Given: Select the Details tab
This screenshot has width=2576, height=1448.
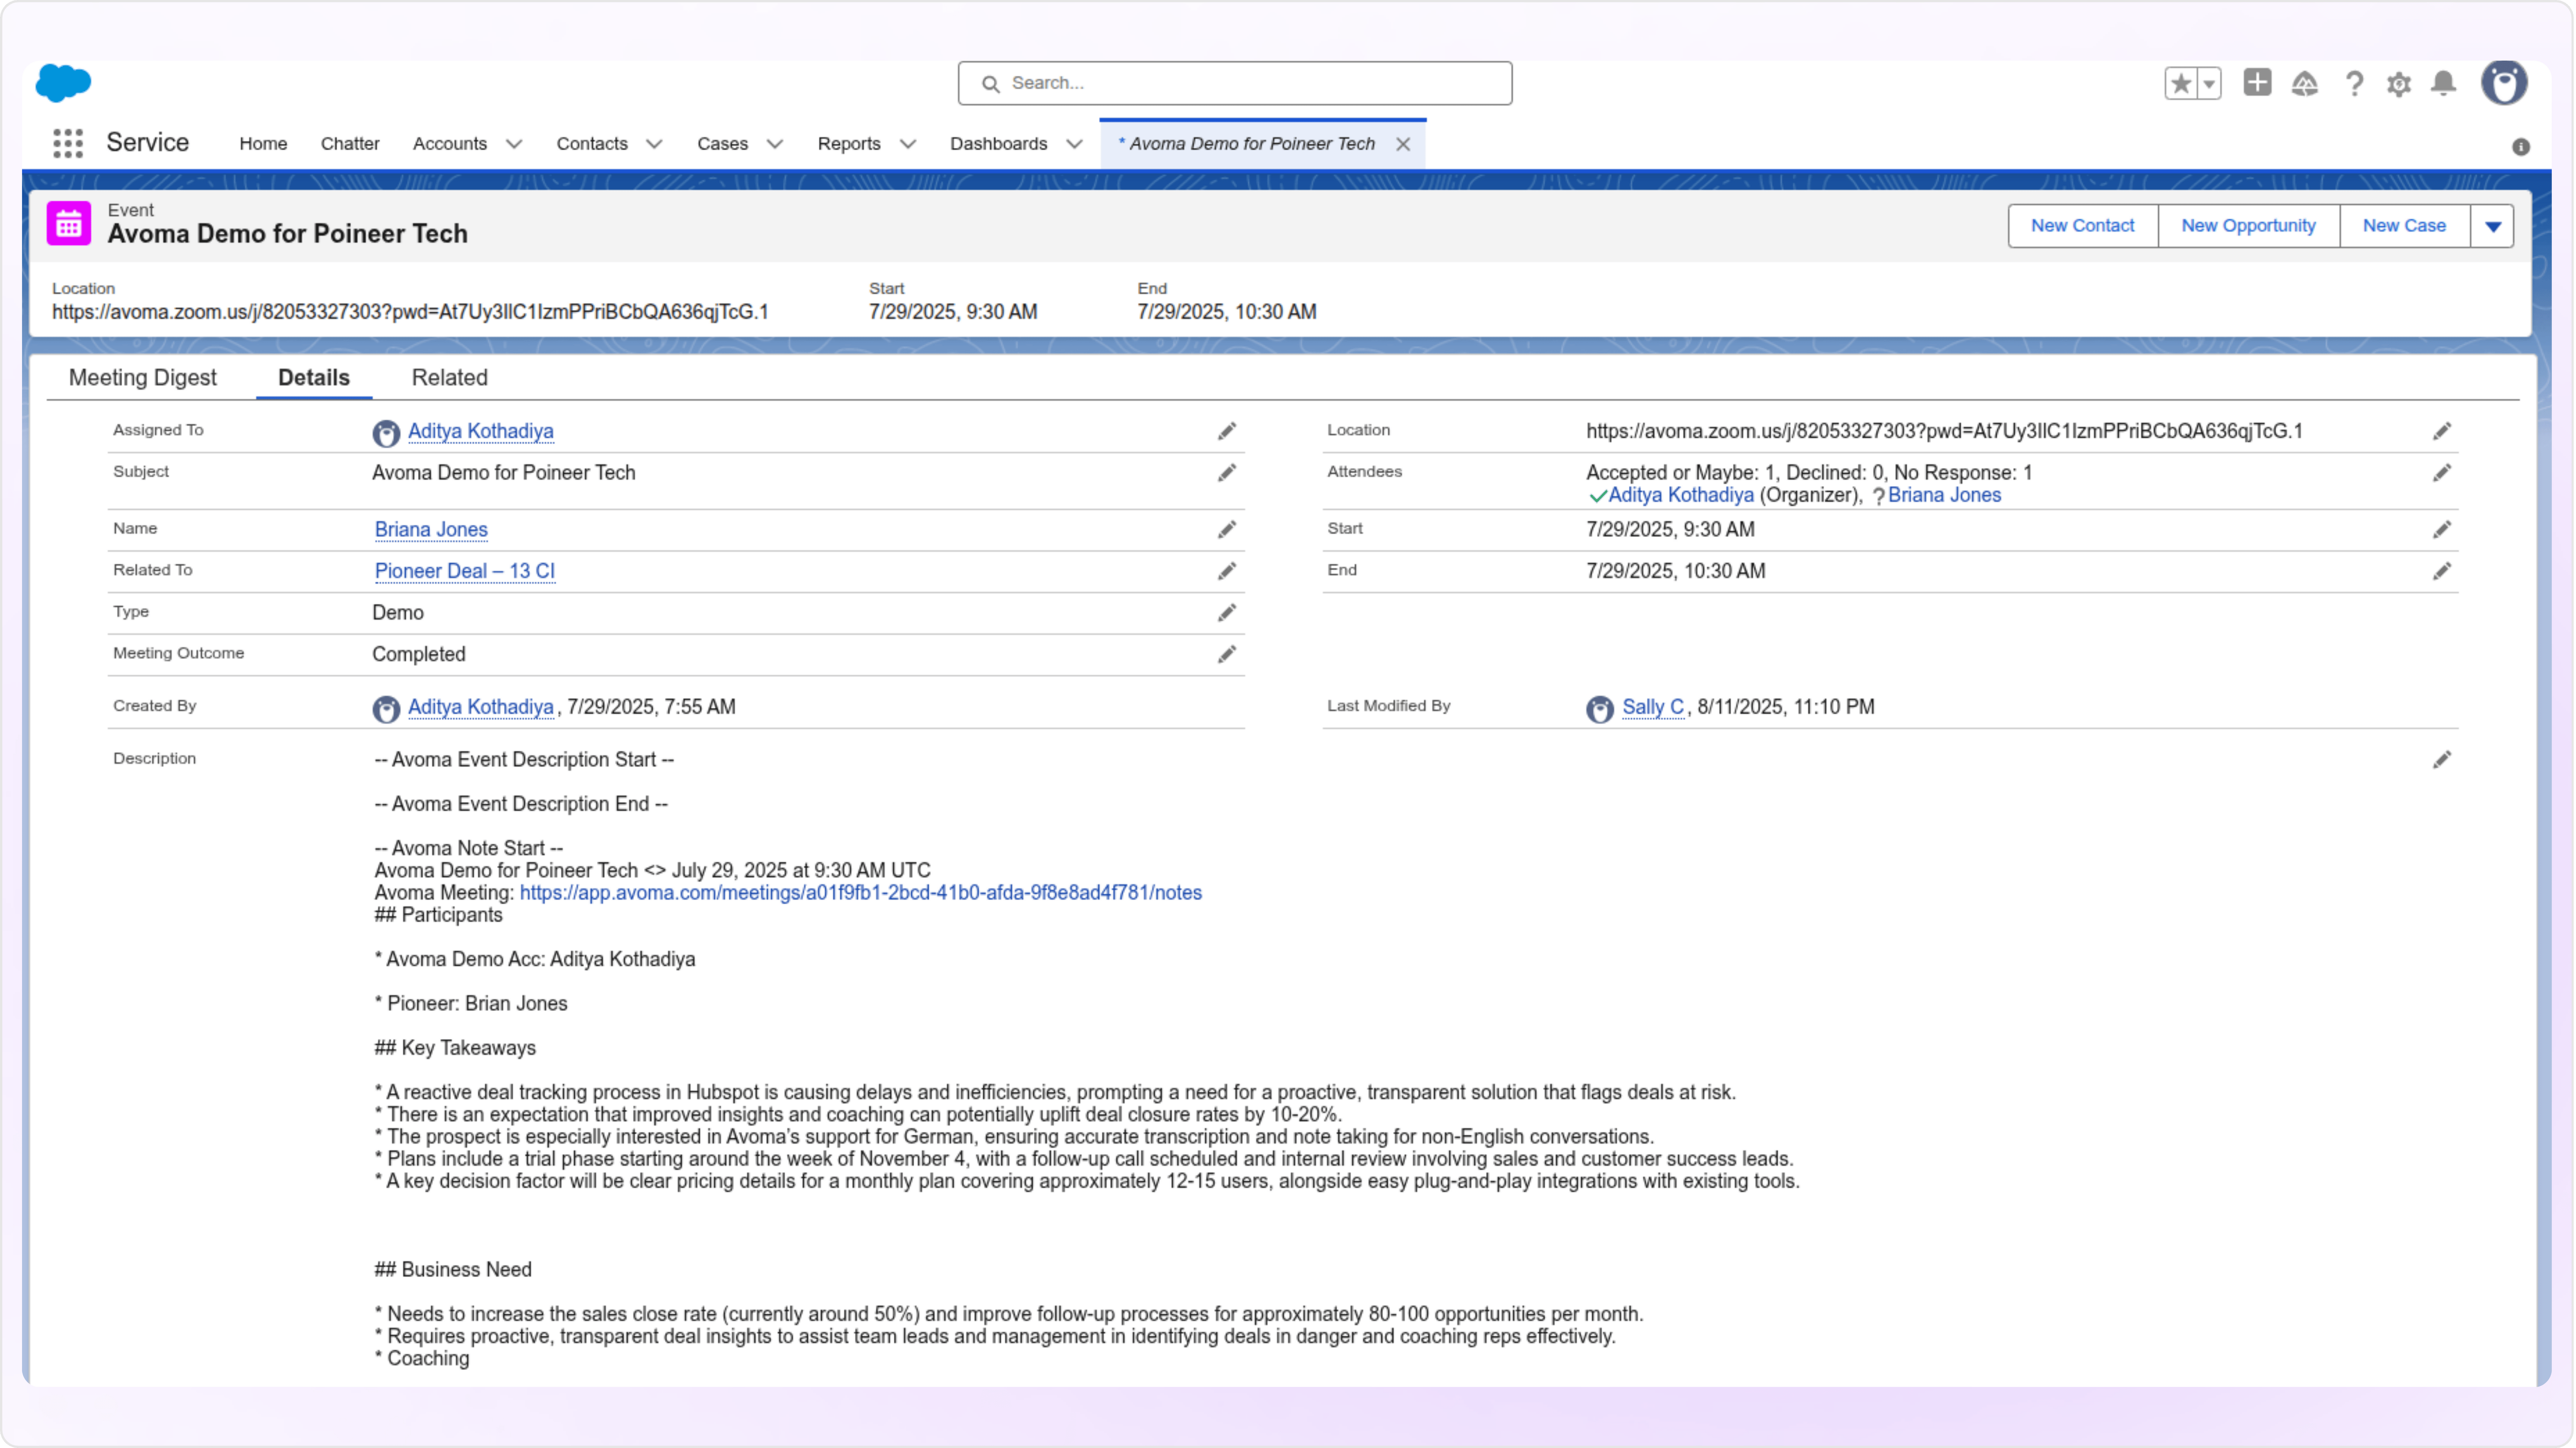Looking at the screenshot, I should click(314, 378).
